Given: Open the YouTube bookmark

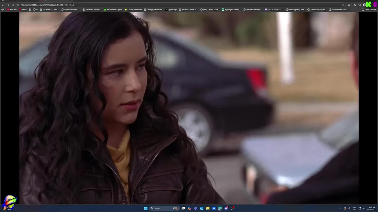Looking at the screenshot, I should [x=12, y=9].
